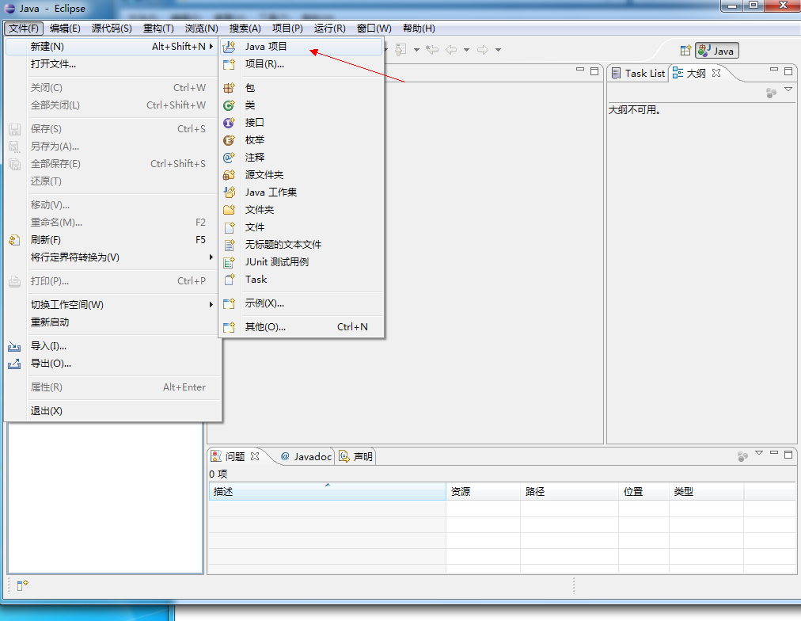The image size is (801, 621).
Task: Switch to the Task List tab
Action: coord(639,73)
